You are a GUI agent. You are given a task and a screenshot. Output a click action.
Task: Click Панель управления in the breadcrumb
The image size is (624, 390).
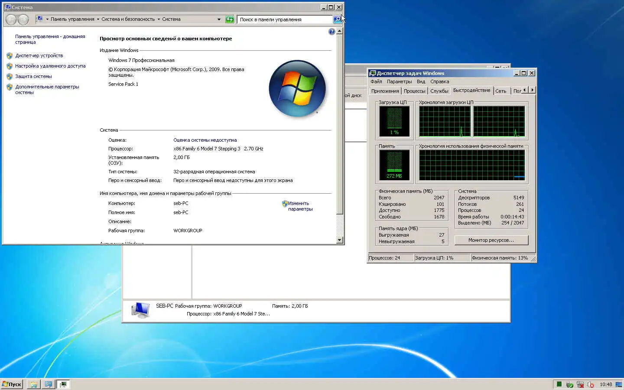point(72,19)
